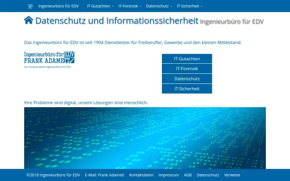This screenshot has height=181, width=290.
Task: Click '©2018 Ingenieurbüro für EDV' in footer
Action: (x=53, y=175)
